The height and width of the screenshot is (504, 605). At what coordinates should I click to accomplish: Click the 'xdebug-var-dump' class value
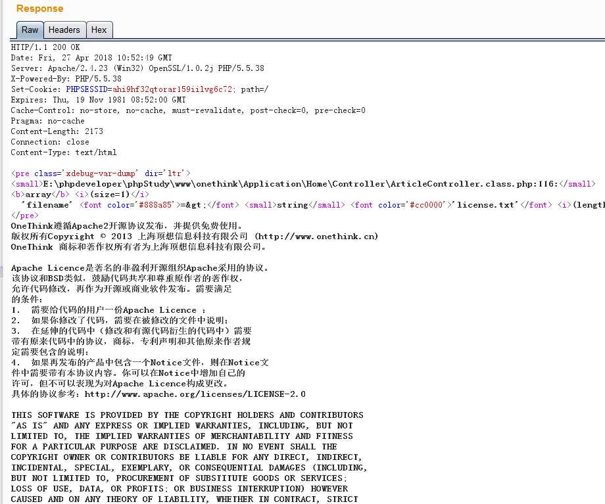click(101, 173)
